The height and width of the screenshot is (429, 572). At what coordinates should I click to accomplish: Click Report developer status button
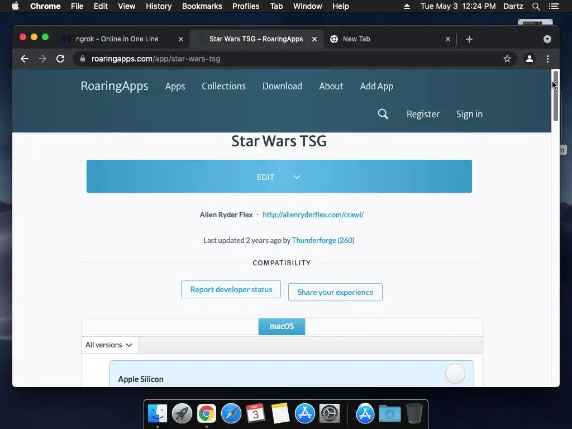tap(231, 289)
